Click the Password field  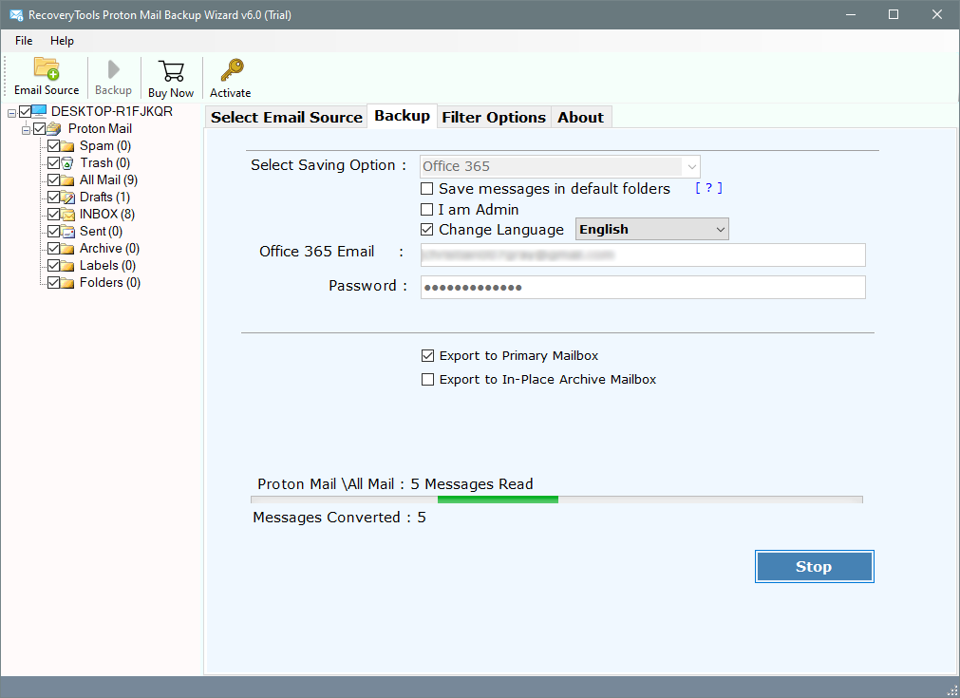coord(643,287)
